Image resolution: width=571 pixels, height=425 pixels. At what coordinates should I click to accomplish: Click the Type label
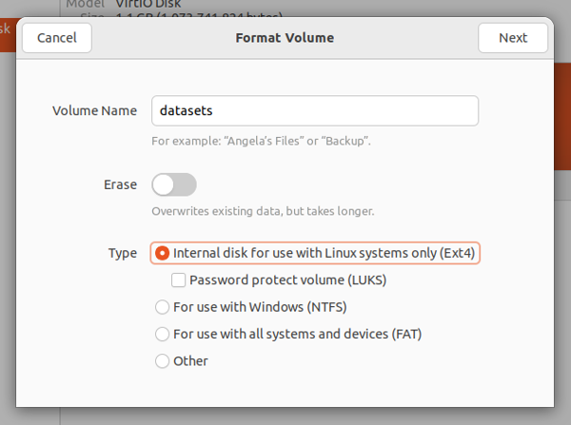122,253
